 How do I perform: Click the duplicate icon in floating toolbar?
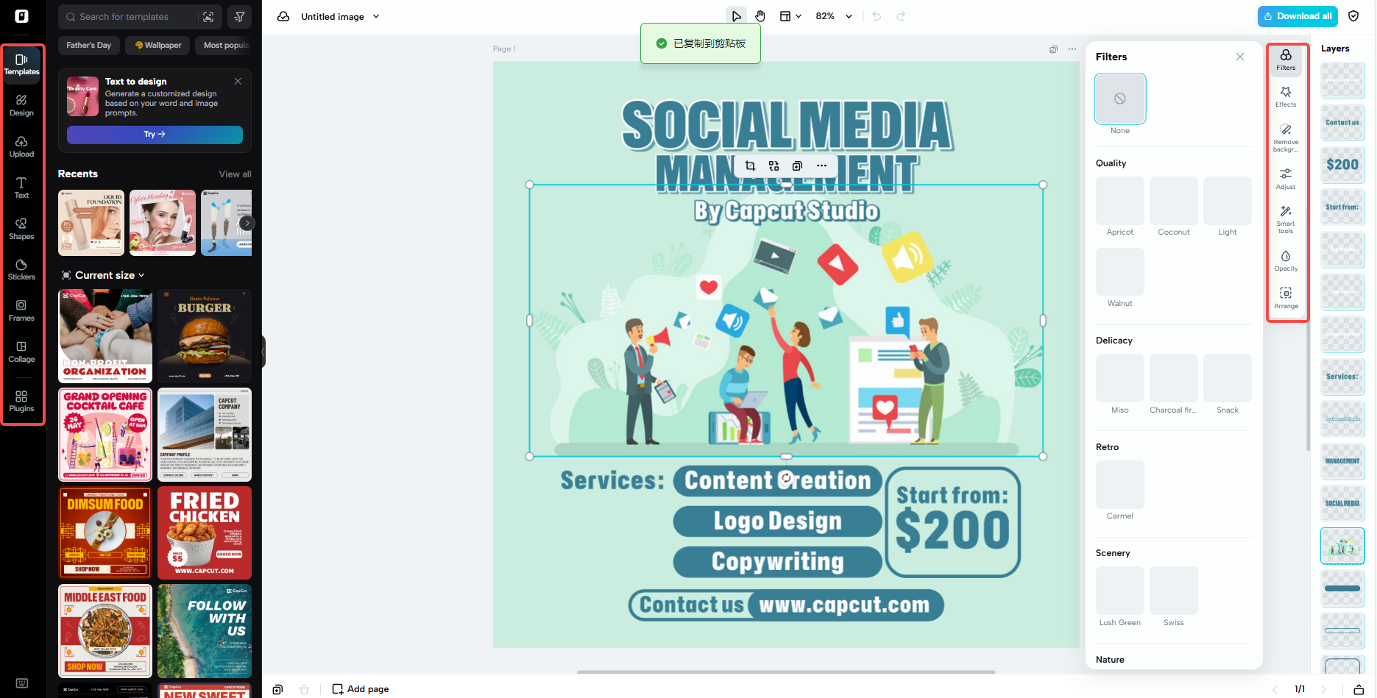coord(797,166)
